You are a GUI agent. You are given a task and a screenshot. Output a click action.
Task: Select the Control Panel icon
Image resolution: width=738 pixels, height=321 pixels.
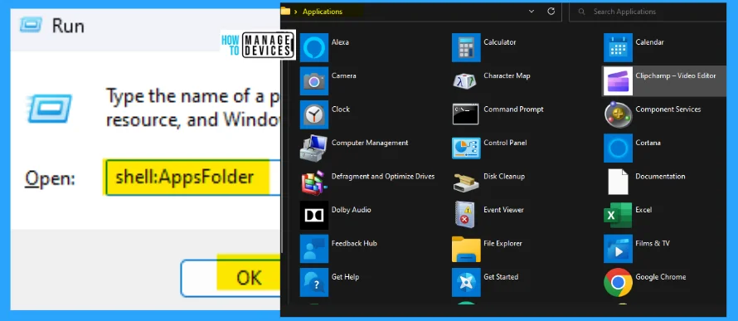pyautogui.click(x=466, y=148)
